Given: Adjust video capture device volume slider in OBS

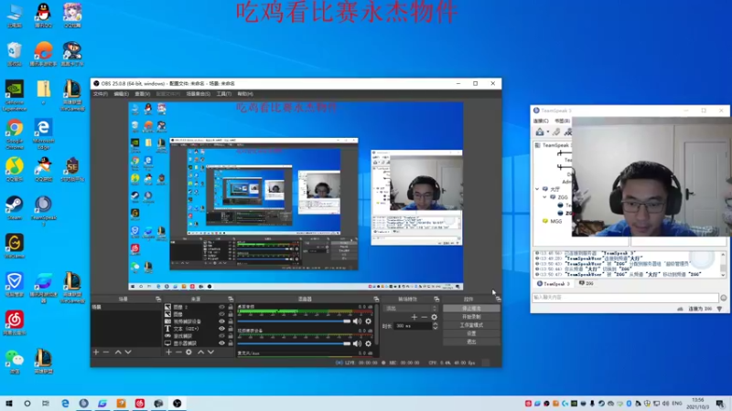Looking at the screenshot, I should (x=294, y=344).
